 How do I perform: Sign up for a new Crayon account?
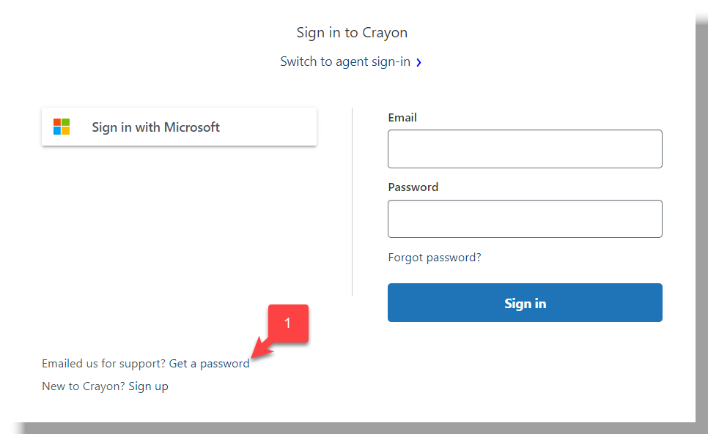tap(148, 386)
